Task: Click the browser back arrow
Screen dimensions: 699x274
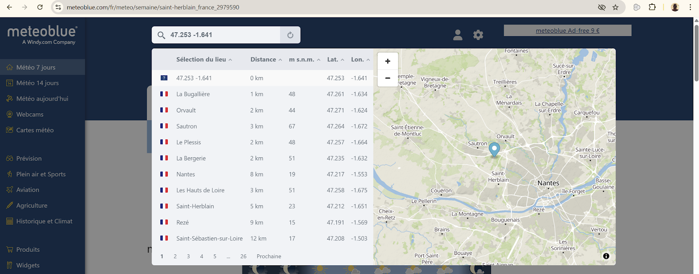Action: [10, 7]
